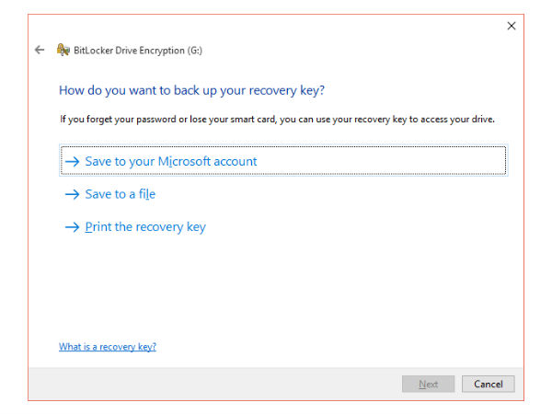Select Print the recovery key text
The width and height of the screenshot is (552, 414).
tap(145, 227)
